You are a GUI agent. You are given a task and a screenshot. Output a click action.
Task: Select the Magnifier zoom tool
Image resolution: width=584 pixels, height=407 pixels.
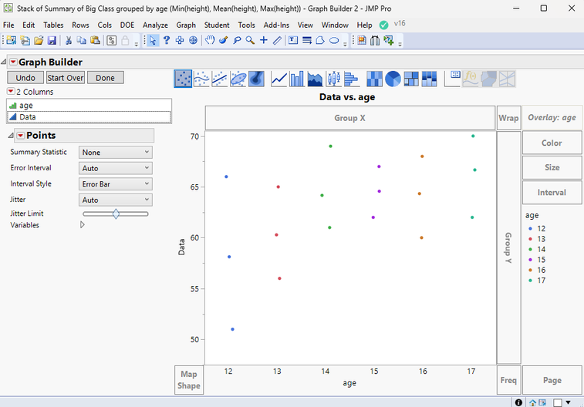click(x=250, y=41)
